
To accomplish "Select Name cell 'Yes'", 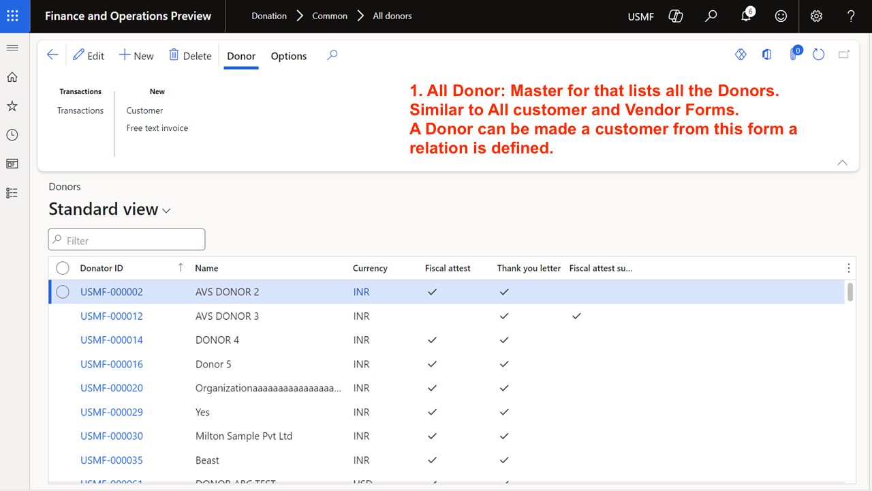I will click(x=202, y=412).
